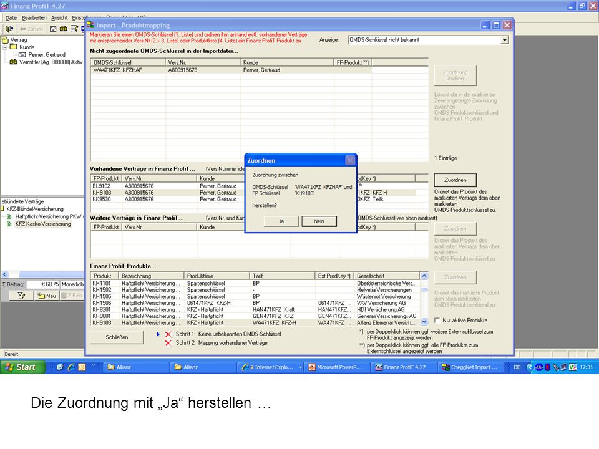Screen dimensions: 599x449
Task: Confirm the assignment with Ja
Action: [x=281, y=221]
